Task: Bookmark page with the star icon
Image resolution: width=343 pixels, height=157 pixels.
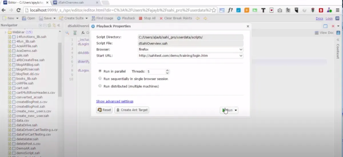Action: pos(214,10)
